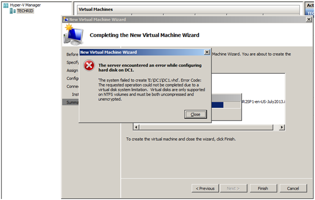
Task: Click the Hyper-V Manager root icon
Action: coord(6,5)
